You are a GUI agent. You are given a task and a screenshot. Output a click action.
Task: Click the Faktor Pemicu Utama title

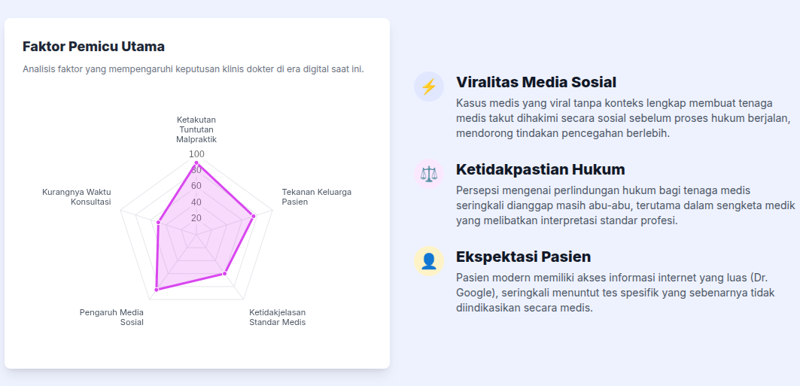93,47
